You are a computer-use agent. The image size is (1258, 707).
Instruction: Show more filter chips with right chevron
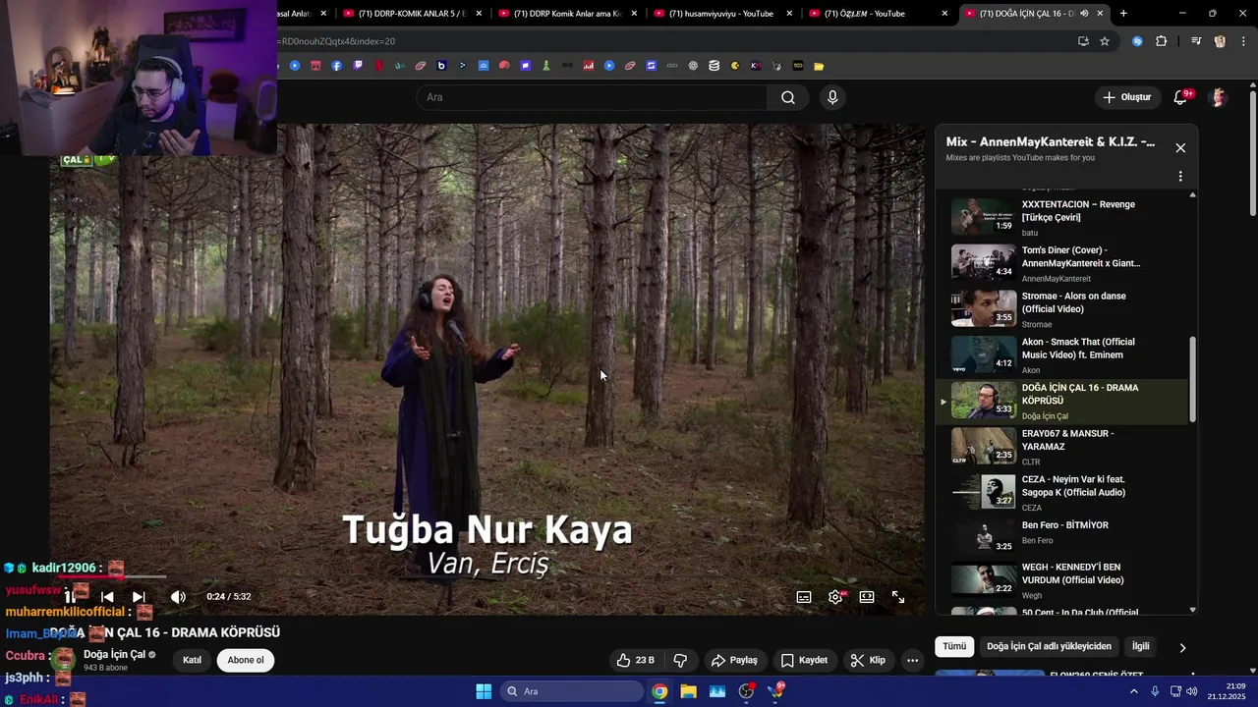(1182, 647)
